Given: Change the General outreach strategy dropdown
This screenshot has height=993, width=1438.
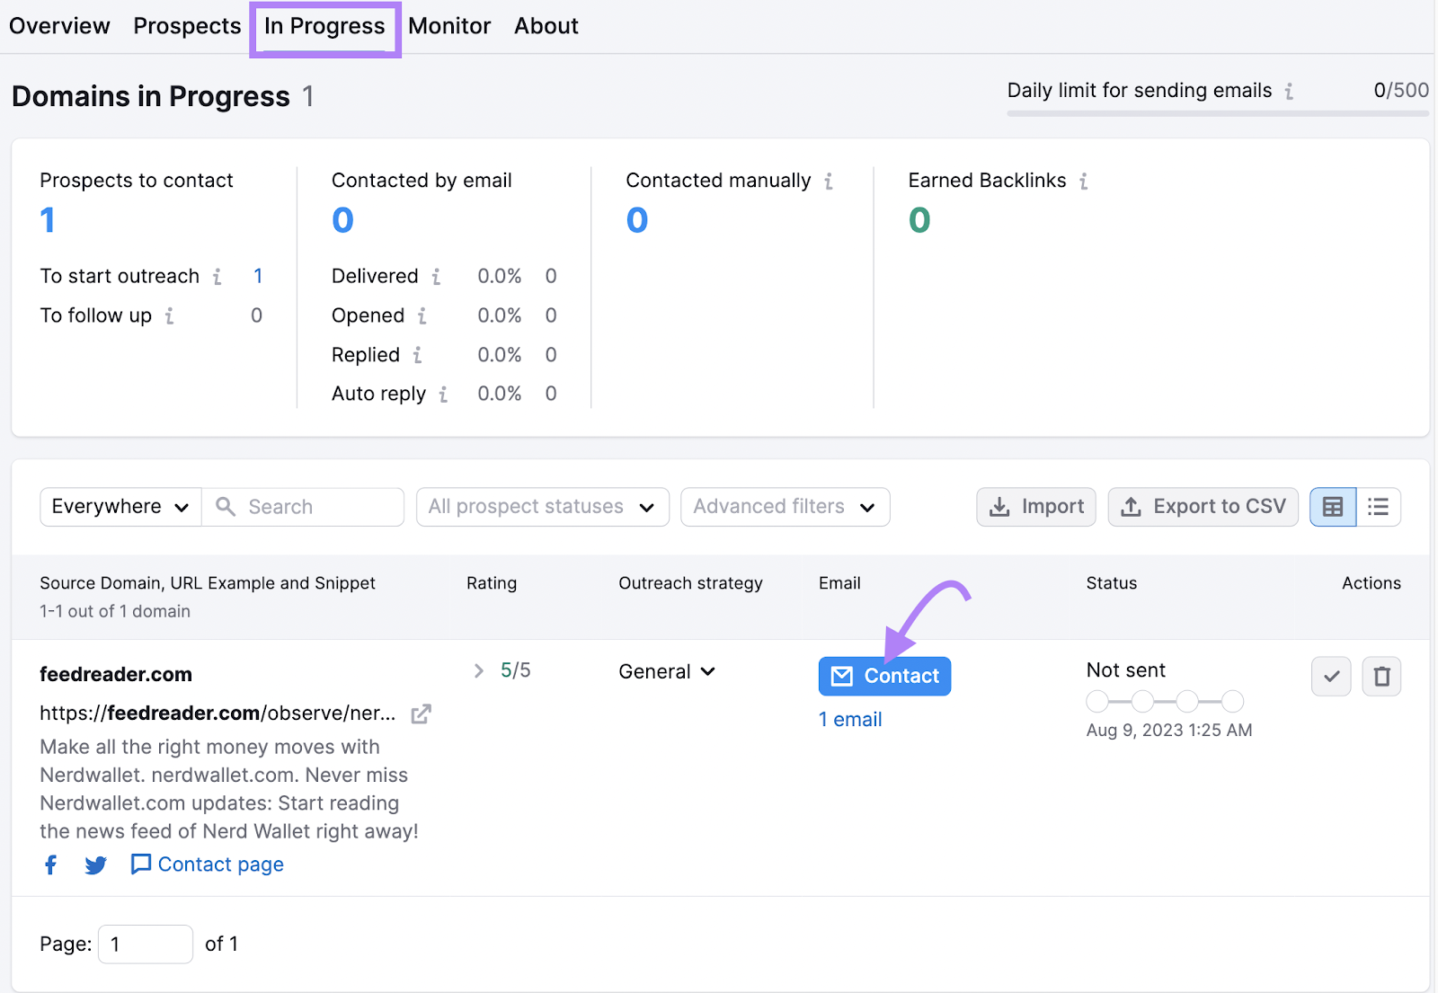Looking at the screenshot, I should click(666, 670).
